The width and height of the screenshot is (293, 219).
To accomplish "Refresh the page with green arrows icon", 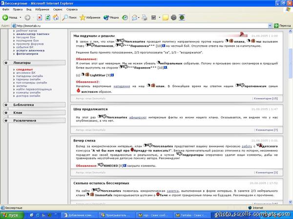I will coord(48,18).
